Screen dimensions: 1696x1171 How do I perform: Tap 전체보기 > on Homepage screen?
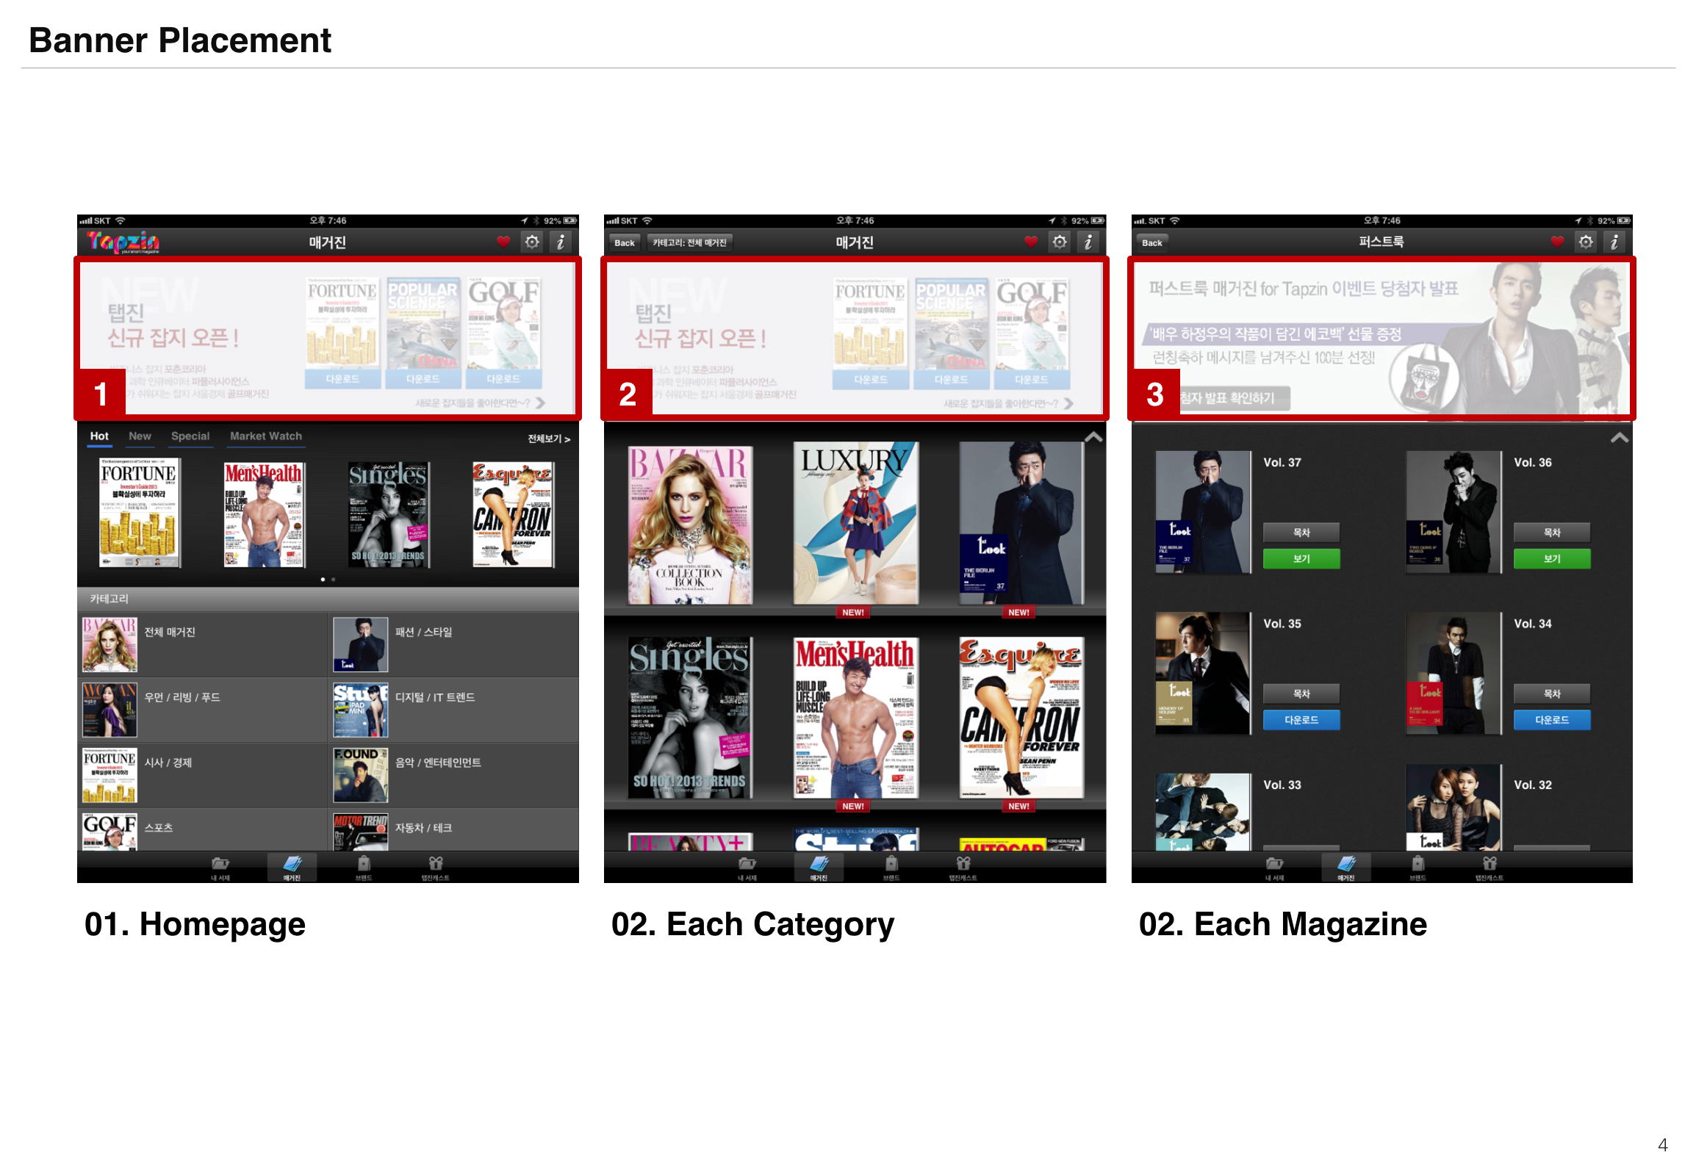549,439
